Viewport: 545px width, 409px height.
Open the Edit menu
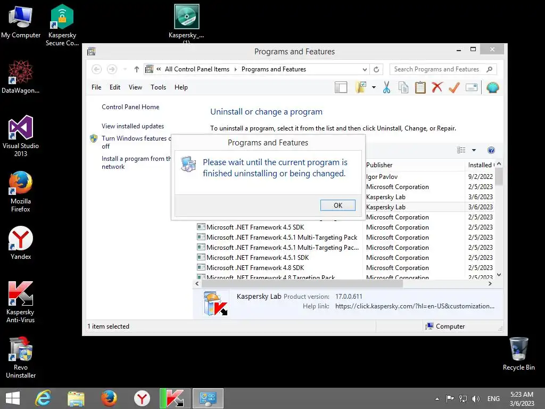(x=115, y=87)
